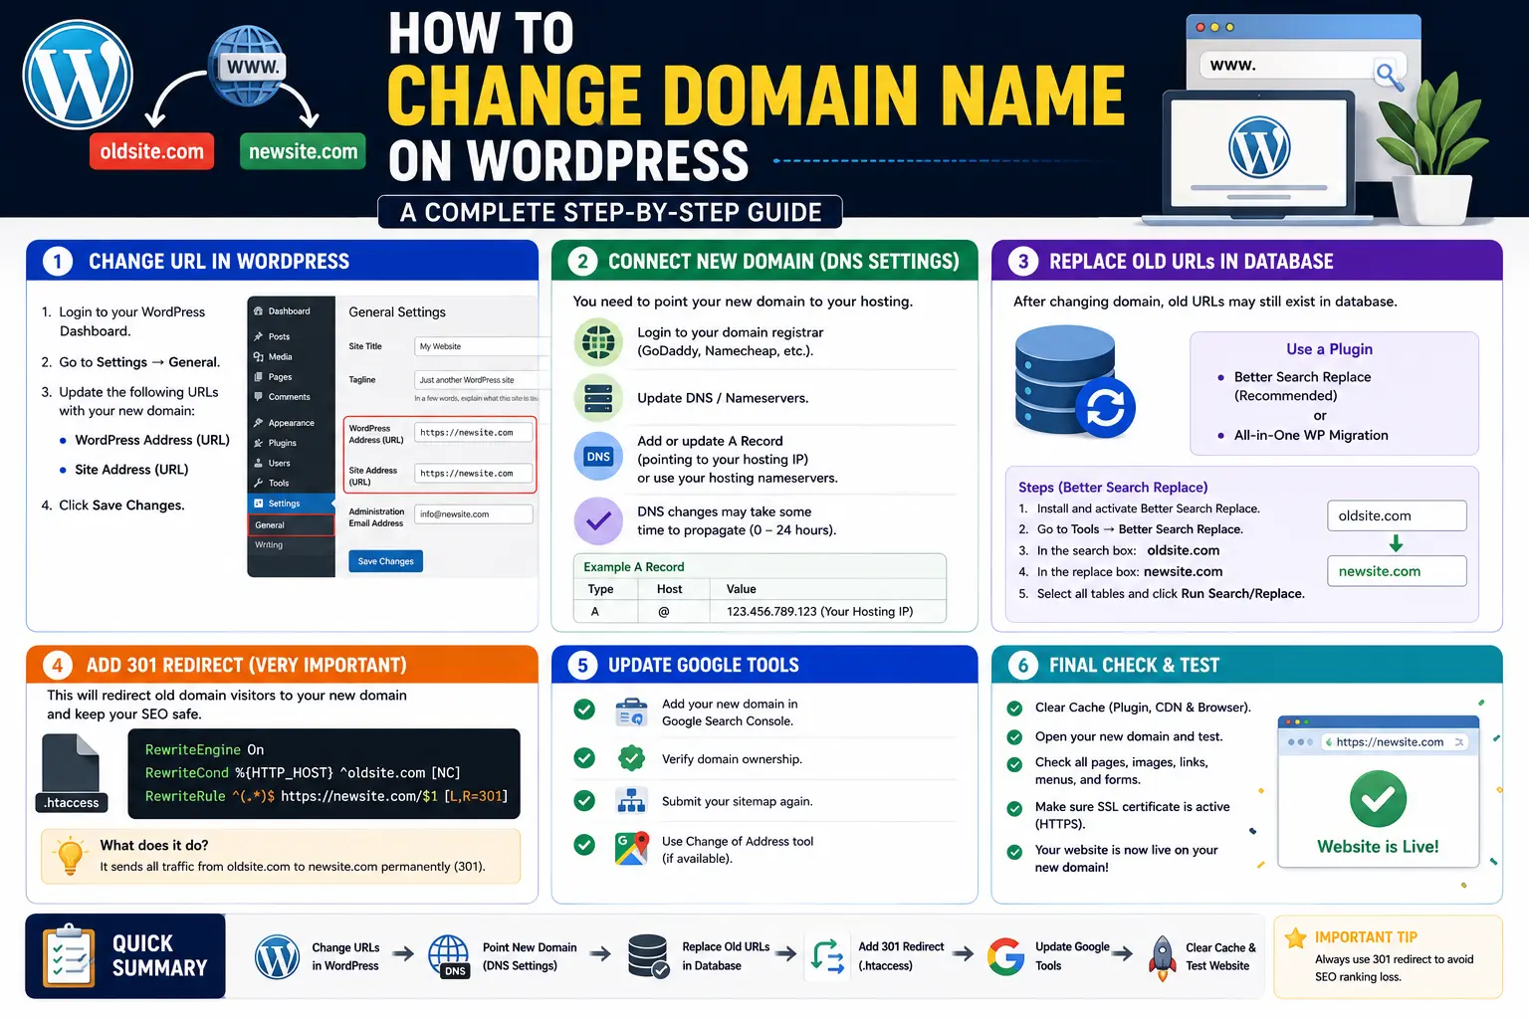Click the Website is Live! text
Viewport: 1529px width, 1019px height.
[x=1378, y=847]
